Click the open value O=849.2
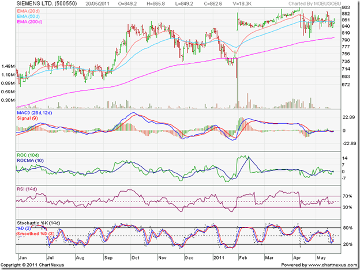The height and width of the screenshot is (270, 360). (127, 3)
